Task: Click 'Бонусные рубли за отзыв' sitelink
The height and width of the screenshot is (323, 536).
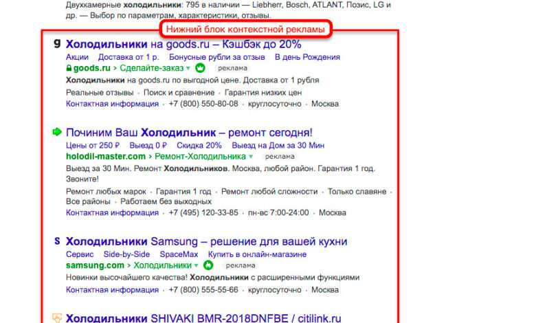Action: coord(216,57)
